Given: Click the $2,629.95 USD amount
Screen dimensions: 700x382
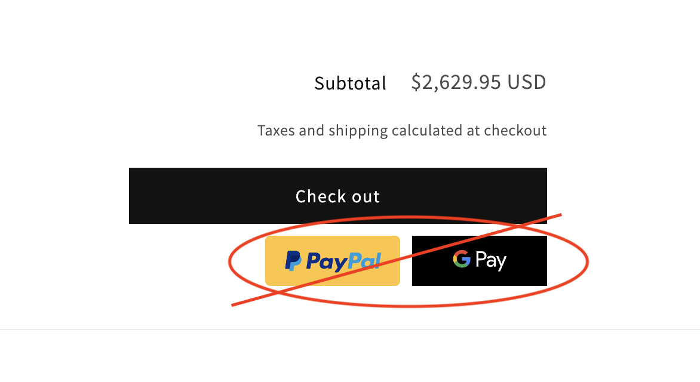Looking at the screenshot, I should click(478, 82).
